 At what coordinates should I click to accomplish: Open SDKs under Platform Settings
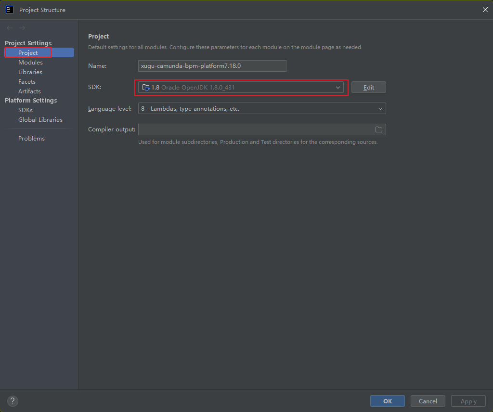point(26,110)
